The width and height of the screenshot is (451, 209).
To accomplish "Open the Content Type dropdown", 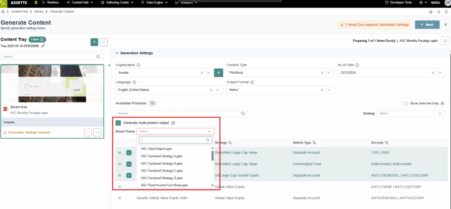I will click(x=329, y=73).
